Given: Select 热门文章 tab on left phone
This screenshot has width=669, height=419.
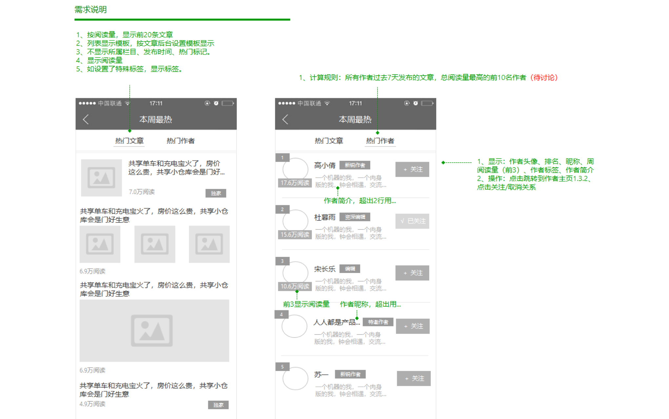Looking at the screenshot, I should pyautogui.click(x=129, y=141).
